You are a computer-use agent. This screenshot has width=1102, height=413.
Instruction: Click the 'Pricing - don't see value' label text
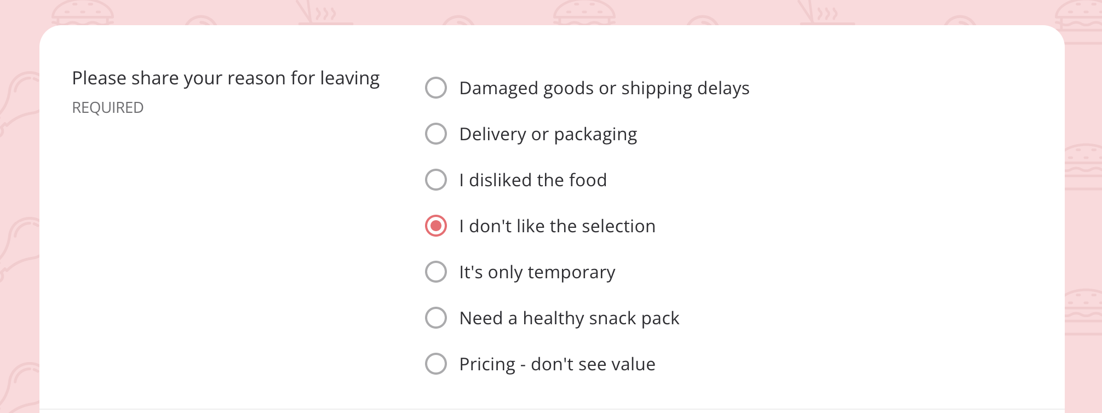coord(557,364)
